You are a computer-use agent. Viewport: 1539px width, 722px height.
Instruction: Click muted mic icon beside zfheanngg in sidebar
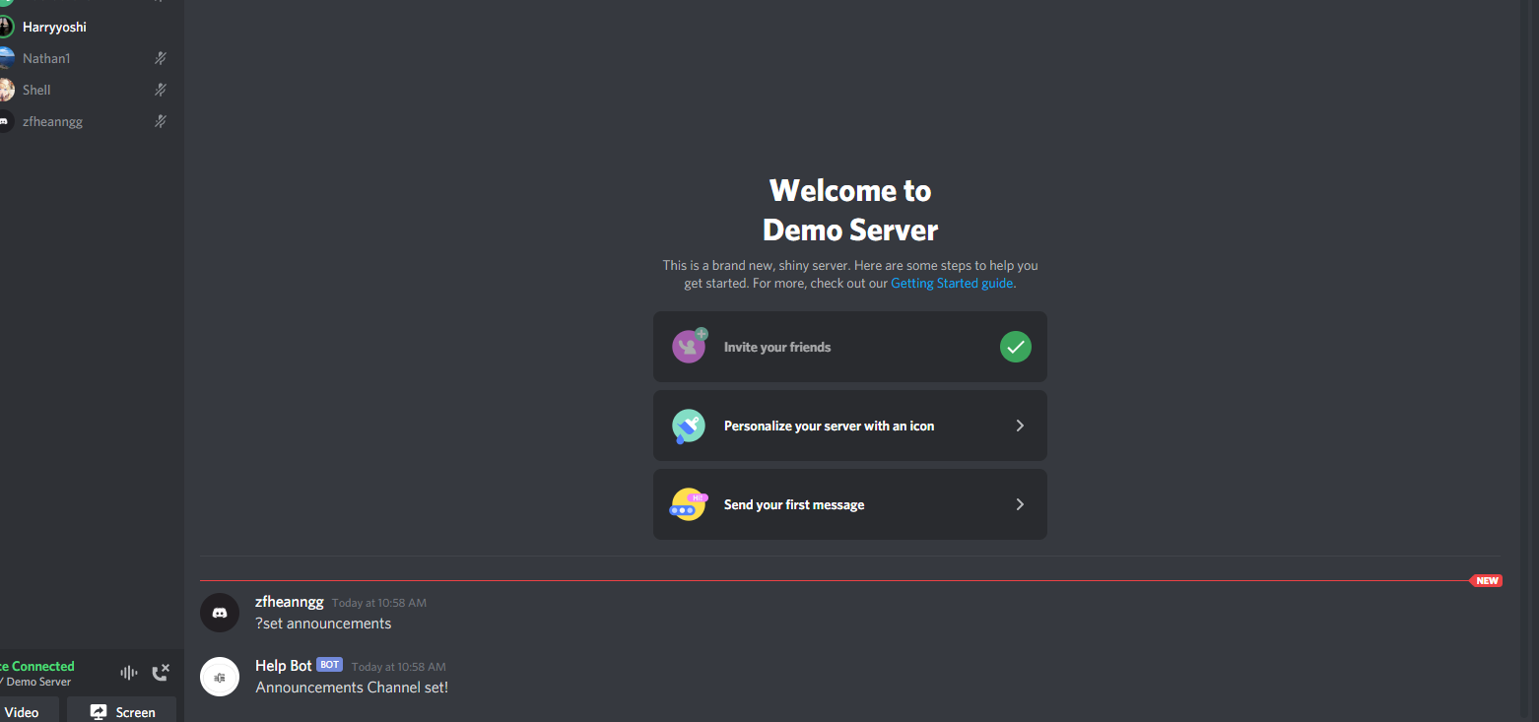point(161,121)
